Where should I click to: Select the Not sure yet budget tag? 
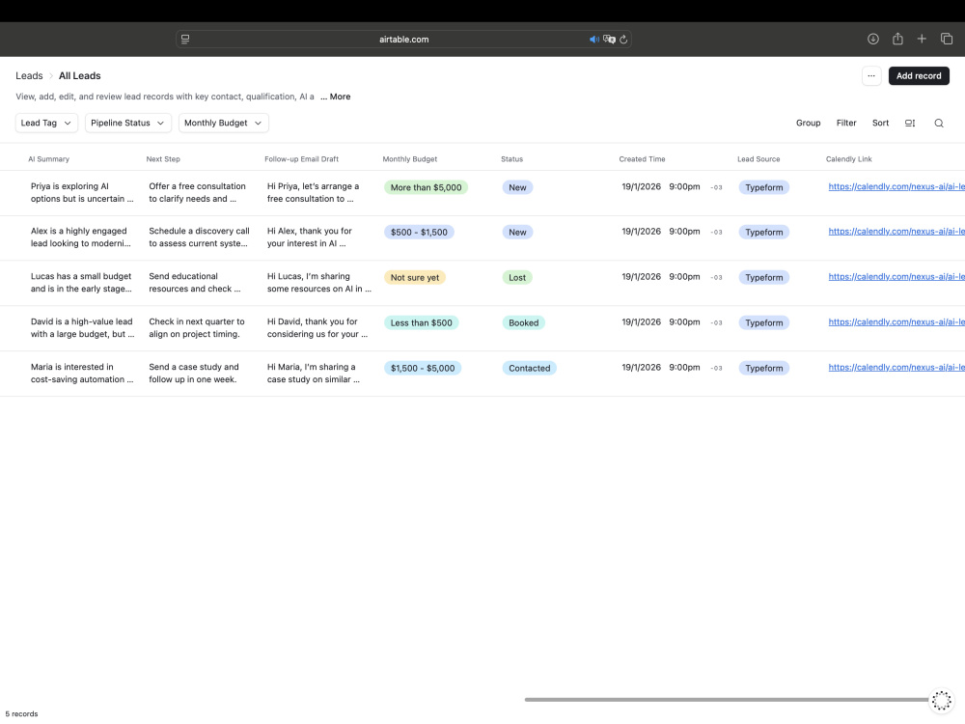click(x=415, y=278)
